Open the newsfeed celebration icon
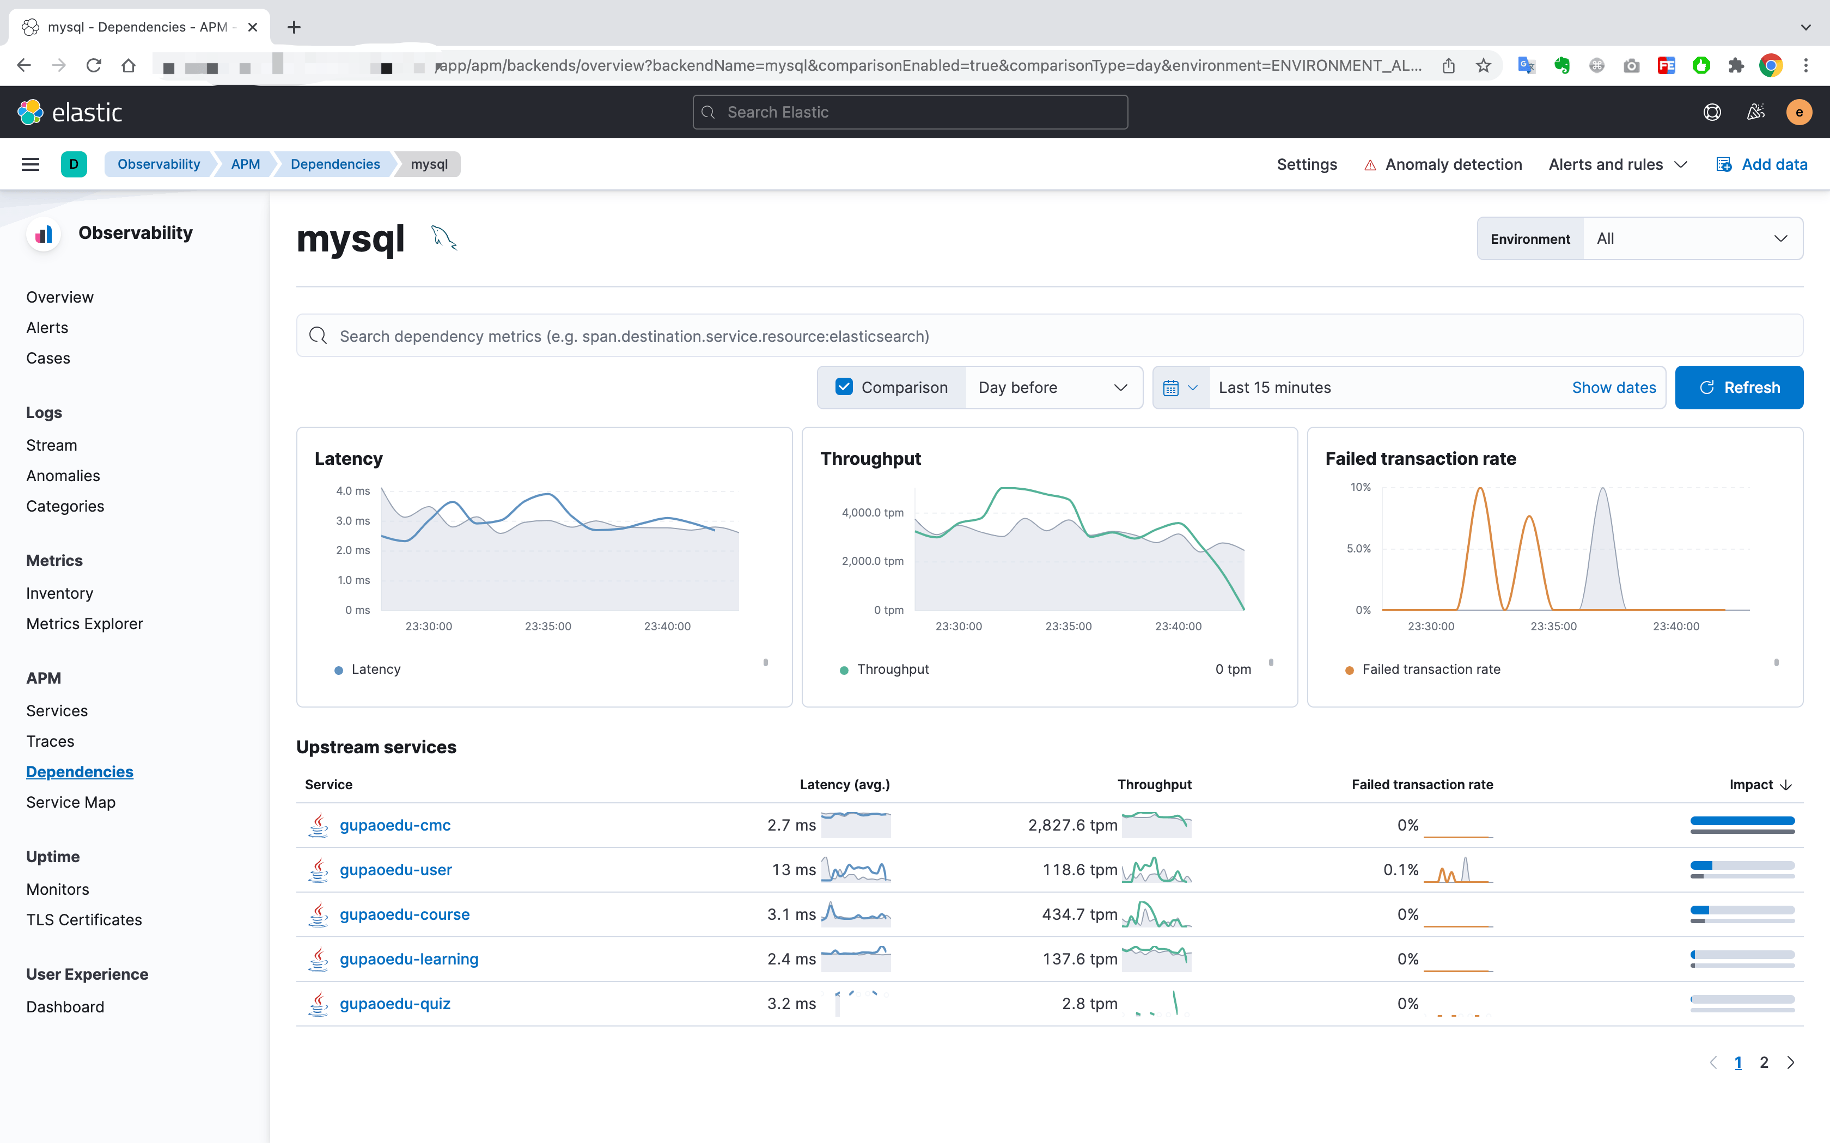 (x=1756, y=112)
